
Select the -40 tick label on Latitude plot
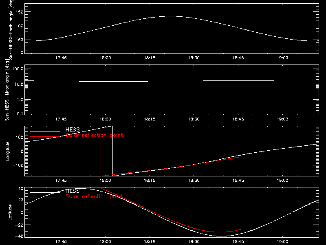pyautogui.click(x=19, y=236)
